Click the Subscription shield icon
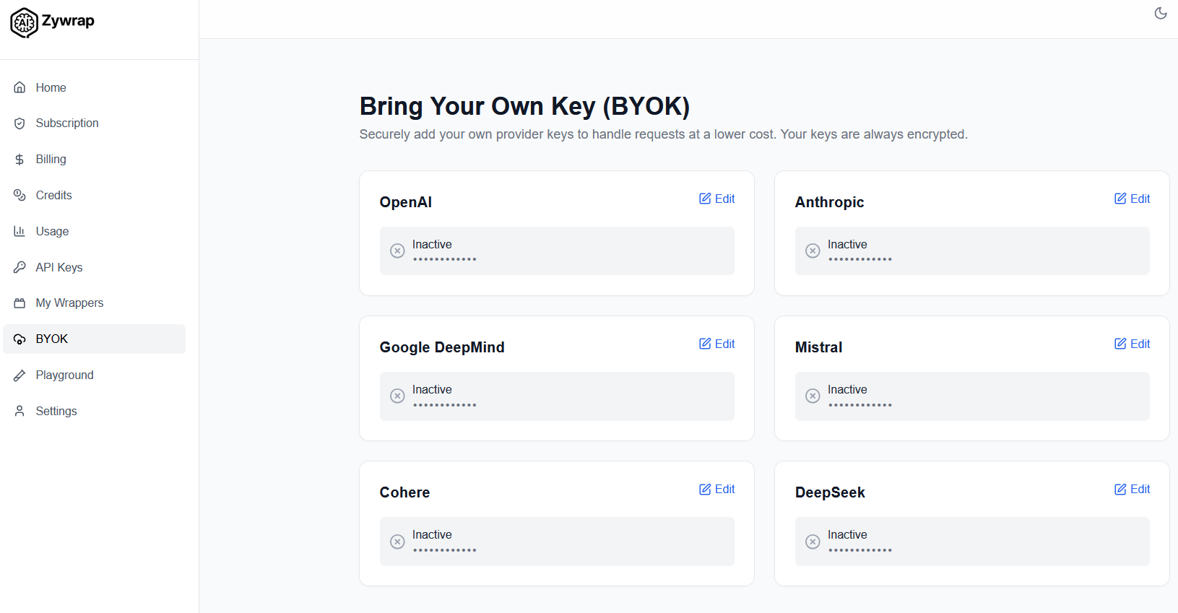 click(20, 123)
